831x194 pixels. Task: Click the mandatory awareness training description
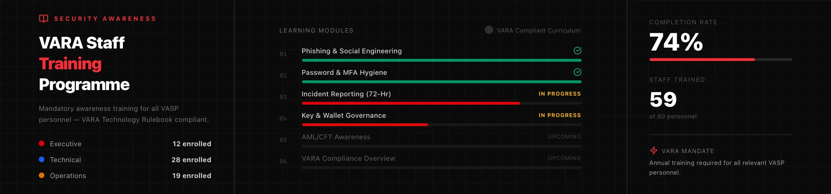(124, 114)
